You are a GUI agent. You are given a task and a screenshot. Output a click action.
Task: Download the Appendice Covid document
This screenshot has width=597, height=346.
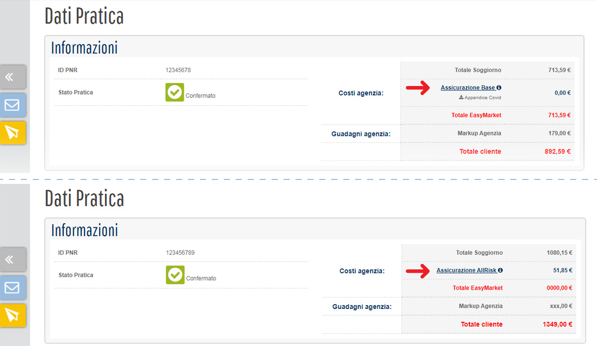[x=483, y=98]
